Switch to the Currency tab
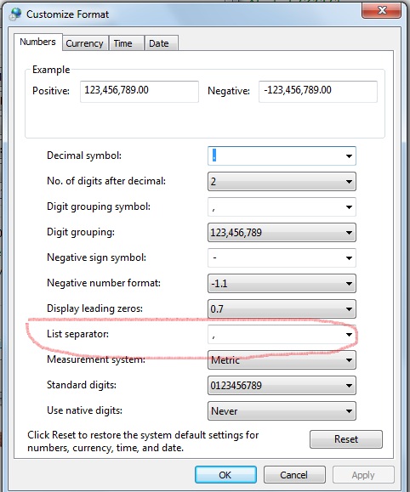410x492 pixels. click(85, 43)
